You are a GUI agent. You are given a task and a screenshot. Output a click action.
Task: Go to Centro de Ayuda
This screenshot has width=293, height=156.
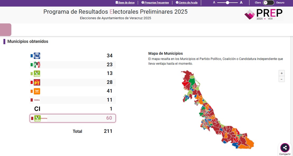(186, 3)
